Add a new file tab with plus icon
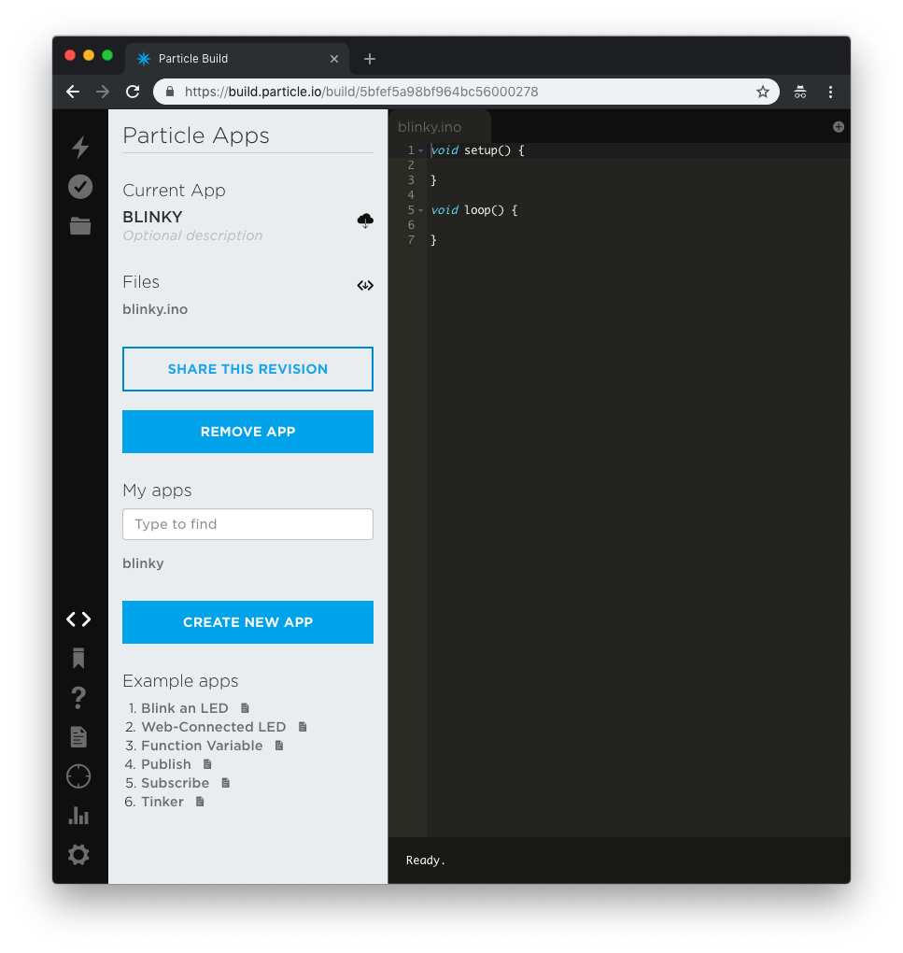 tap(838, 127)
